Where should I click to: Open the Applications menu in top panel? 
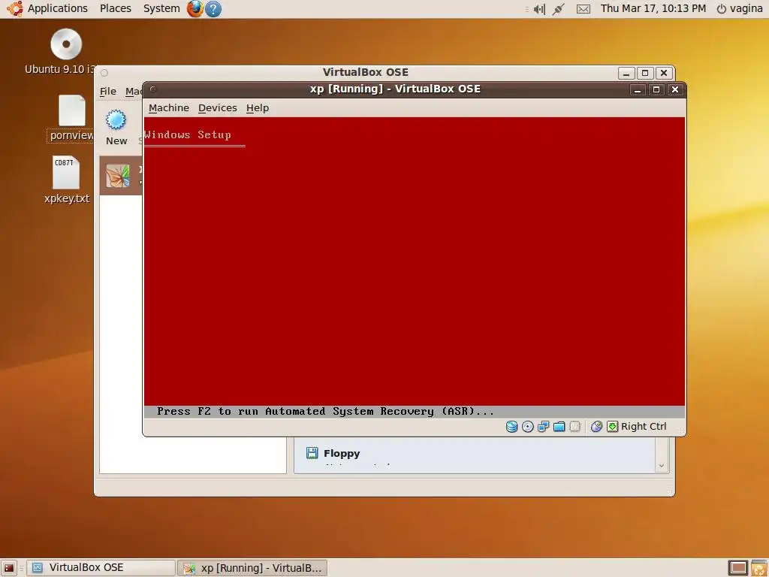pyautogui.click(x=57, y=8)
